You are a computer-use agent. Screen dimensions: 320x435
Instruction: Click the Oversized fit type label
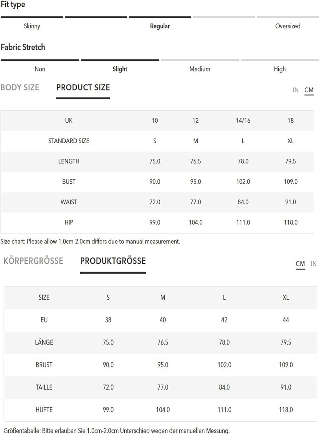pyautogui.click(x=288, y=26)
